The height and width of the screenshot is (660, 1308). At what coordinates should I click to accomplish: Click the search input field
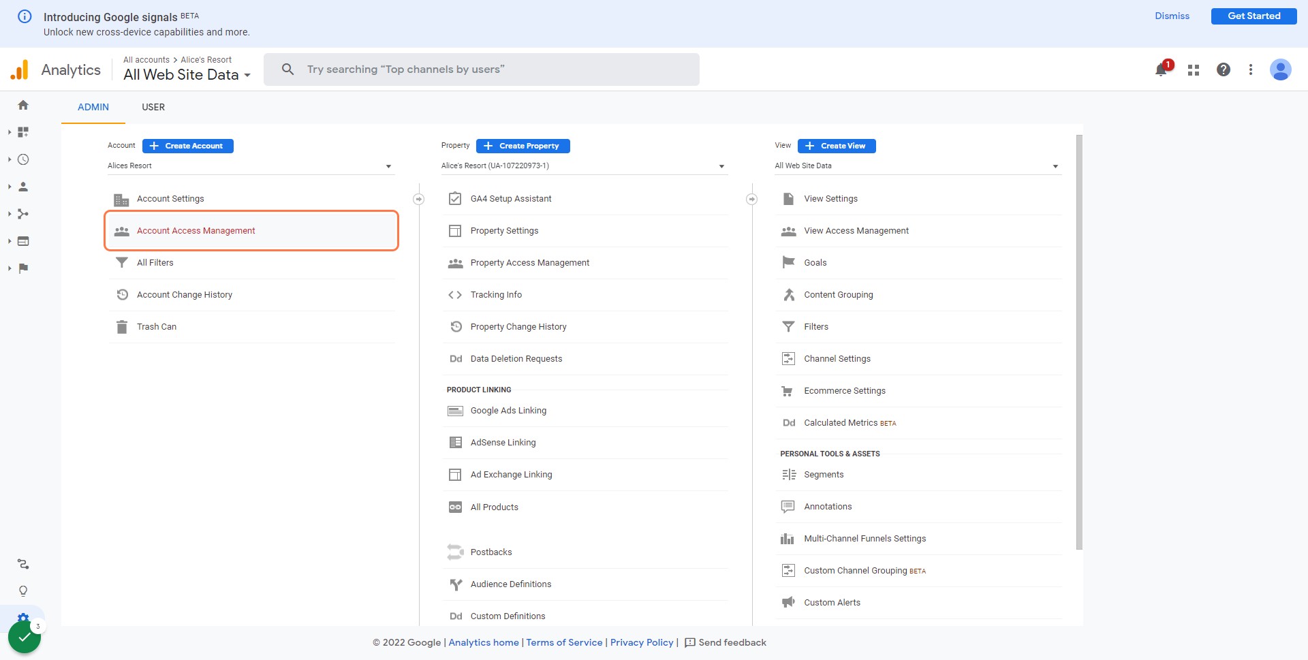(482, 69)
